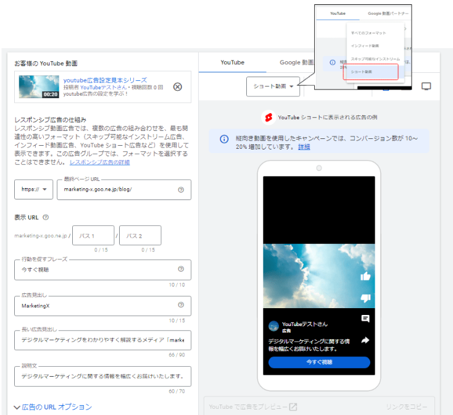Click the 今すぐ視聴 button in phone preview
Image resolution: width=453 pixels, height=415 pixels.
319,362
